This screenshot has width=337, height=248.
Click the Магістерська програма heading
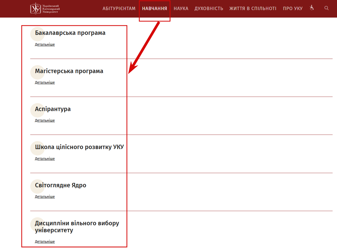pyautogui.click(x=69, y=71)
